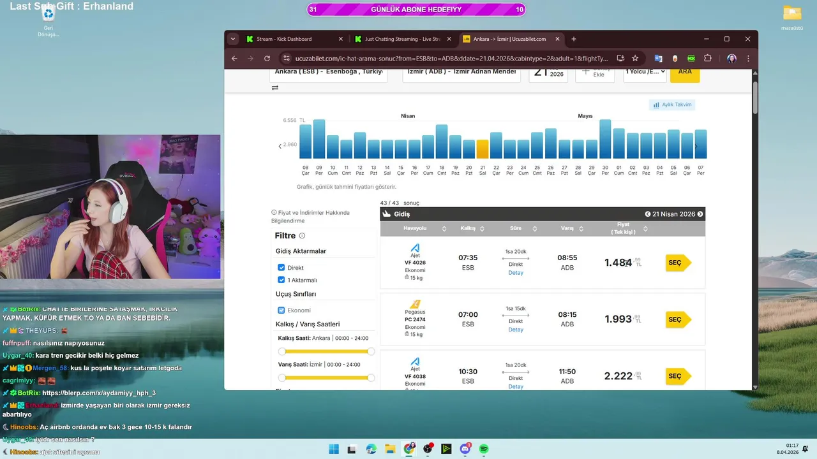Image resolution: width=817 pixels, height=459 pixels.
Task: Click the site information icon in address bar
Action: coord(285,58)
